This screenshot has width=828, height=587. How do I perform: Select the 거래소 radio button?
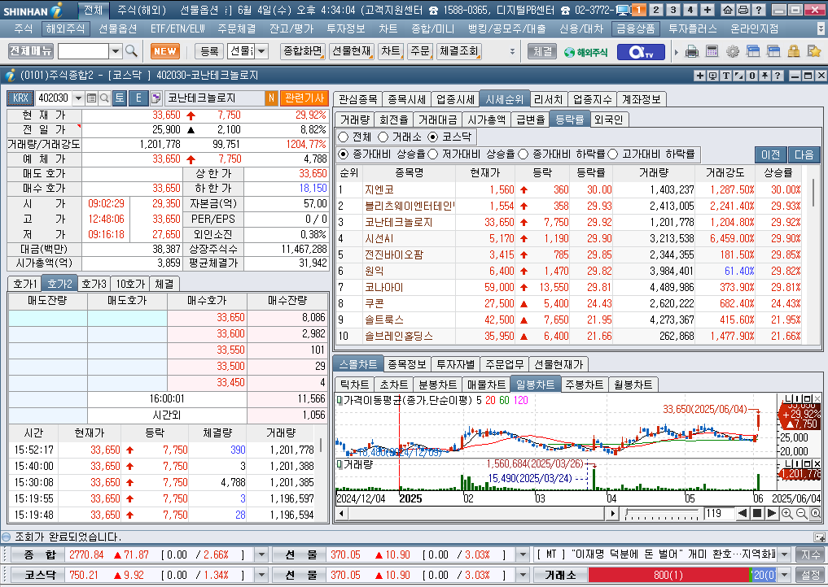click(x=384, y=137)
